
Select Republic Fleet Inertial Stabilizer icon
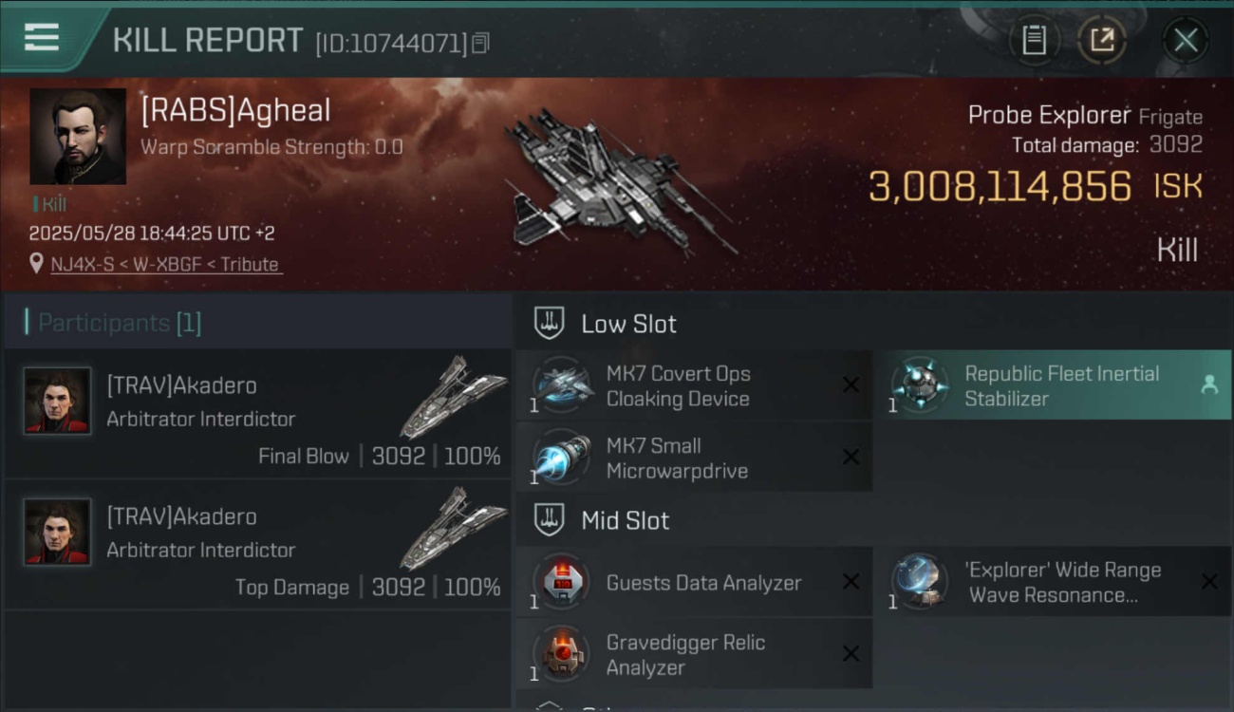pyautogui.click(x=920, y=385)
